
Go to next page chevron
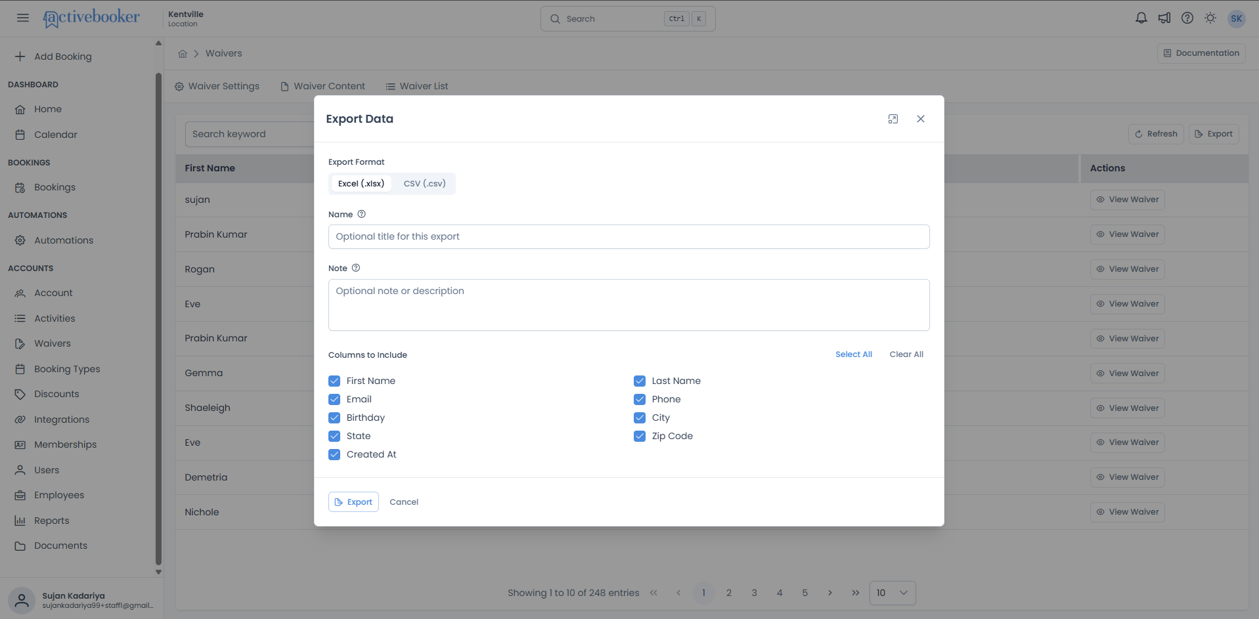830,593
